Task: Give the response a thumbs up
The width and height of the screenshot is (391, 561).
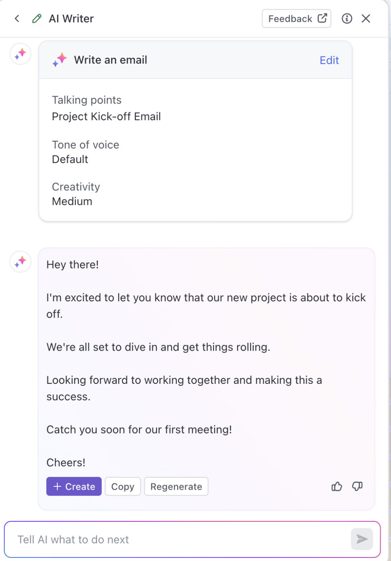Action: click(337, 486)
